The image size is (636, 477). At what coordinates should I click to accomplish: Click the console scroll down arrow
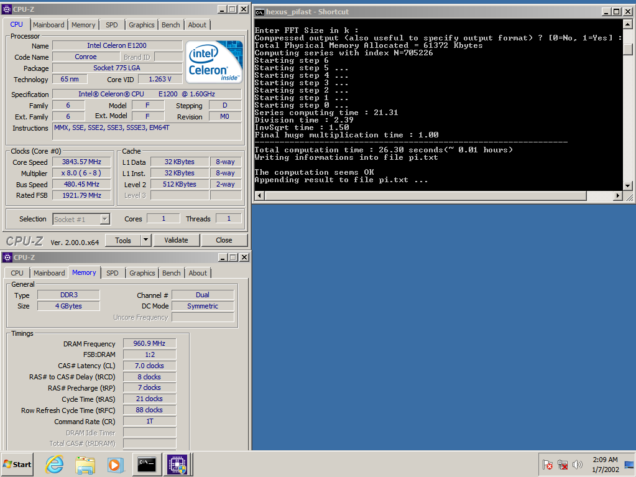(x=627, y=186)
